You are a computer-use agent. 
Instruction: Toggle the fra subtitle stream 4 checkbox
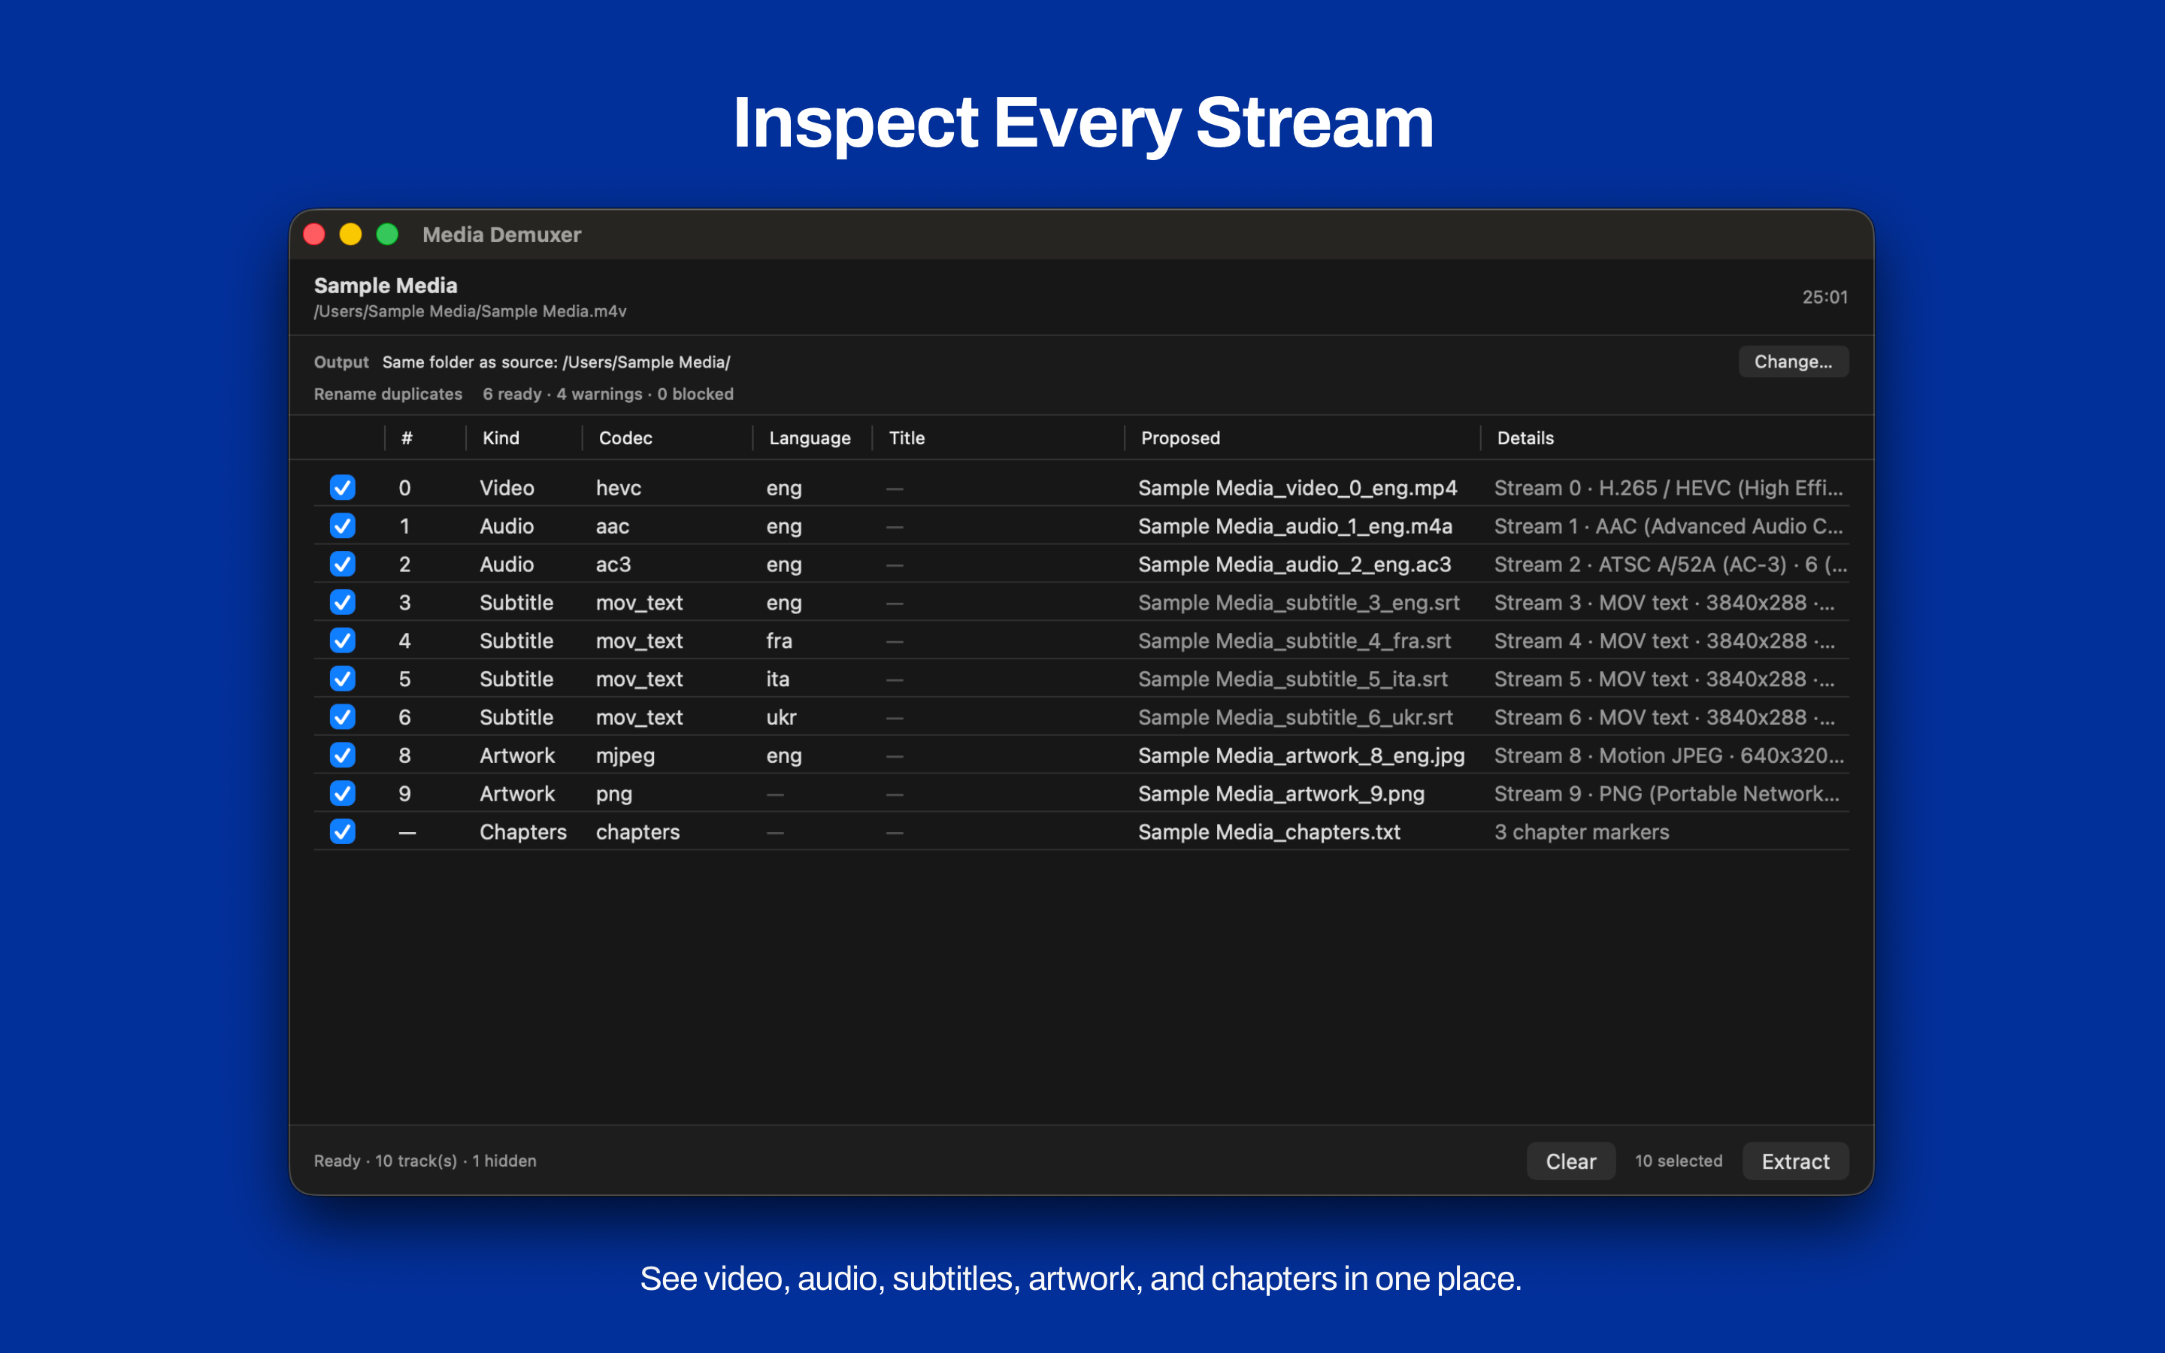pos(343,640)
